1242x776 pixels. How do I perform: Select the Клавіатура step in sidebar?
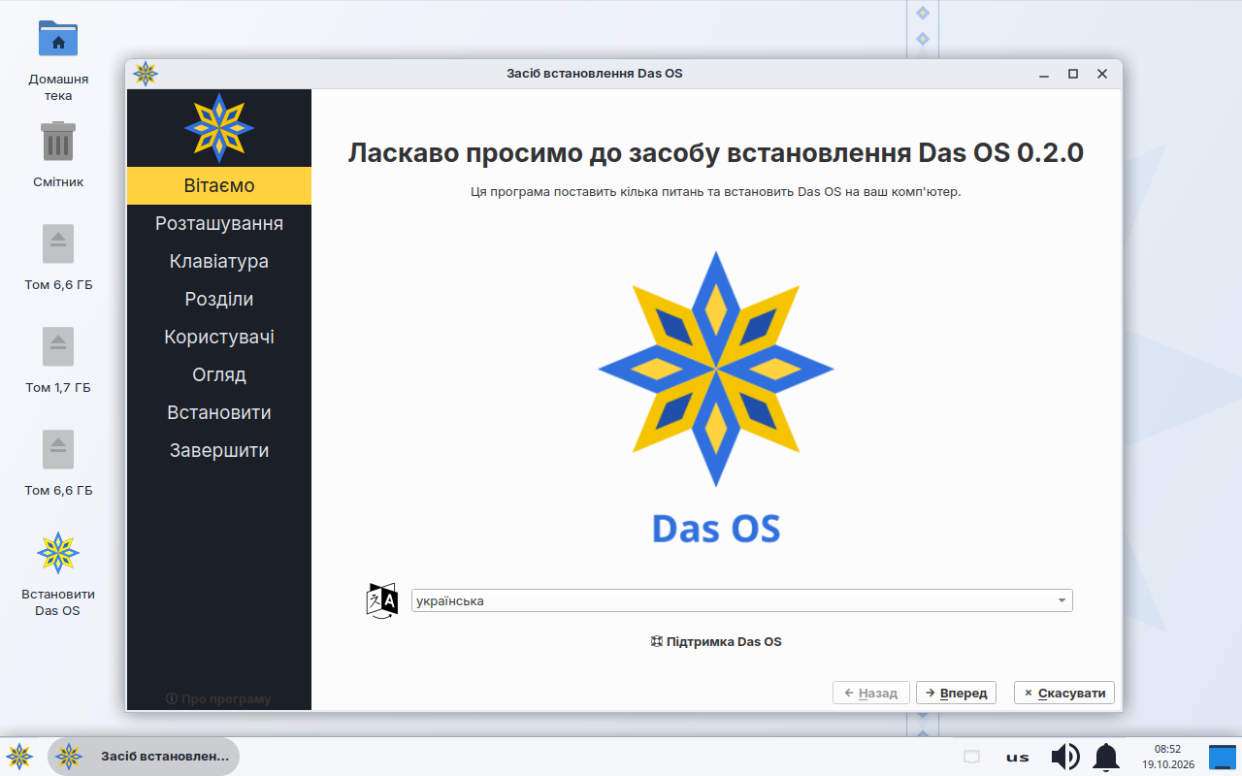(x=219, y=261)
